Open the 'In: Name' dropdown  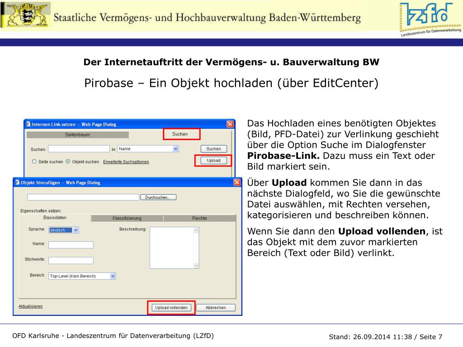(176, 149)
